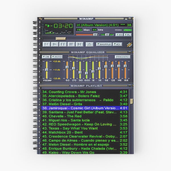This screenshot has width=171, height=171.
Task: Select track 49 Kaleo - Way Down We Go
Action: coord(85,152)
